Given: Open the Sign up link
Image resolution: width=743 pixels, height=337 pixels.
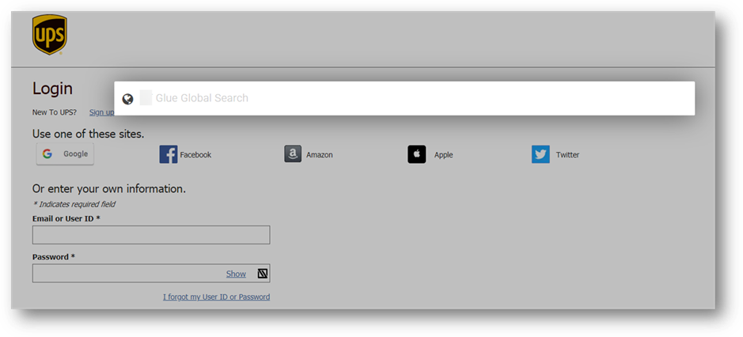Looking at the screenshot, I should (101, 112).
